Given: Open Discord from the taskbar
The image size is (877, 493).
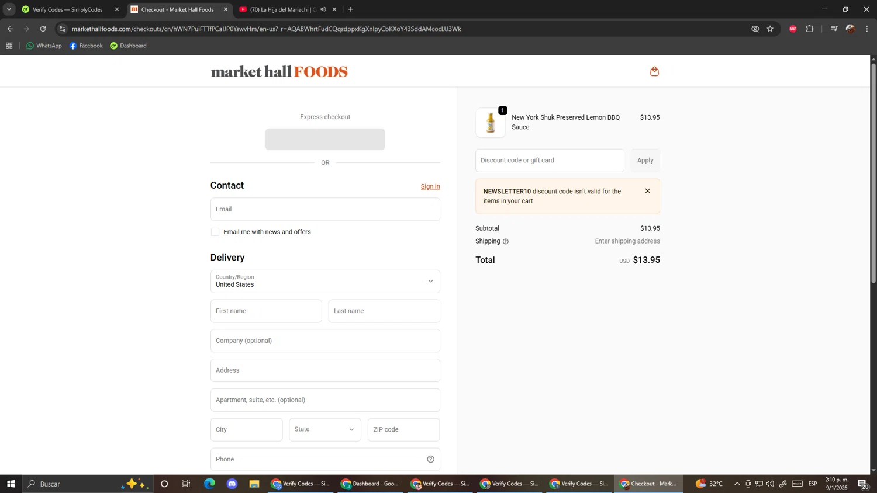Looking at the screenshot, I should tap(232, 484).
